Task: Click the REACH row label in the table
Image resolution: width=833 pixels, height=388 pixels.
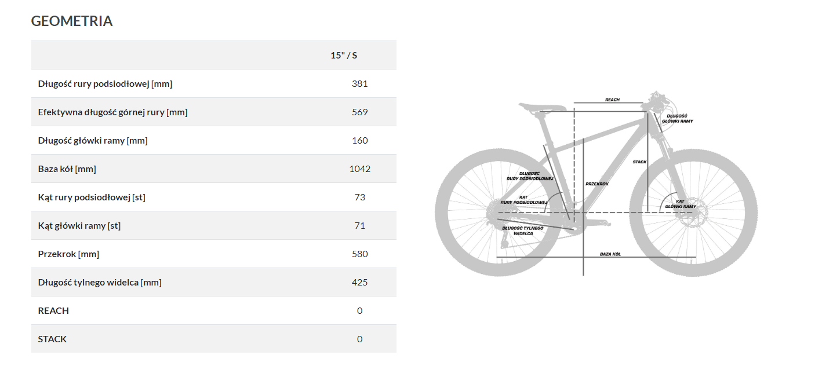Action: 53,310
